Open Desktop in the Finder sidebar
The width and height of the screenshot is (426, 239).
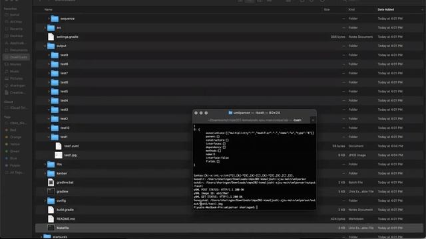point(16,36)
